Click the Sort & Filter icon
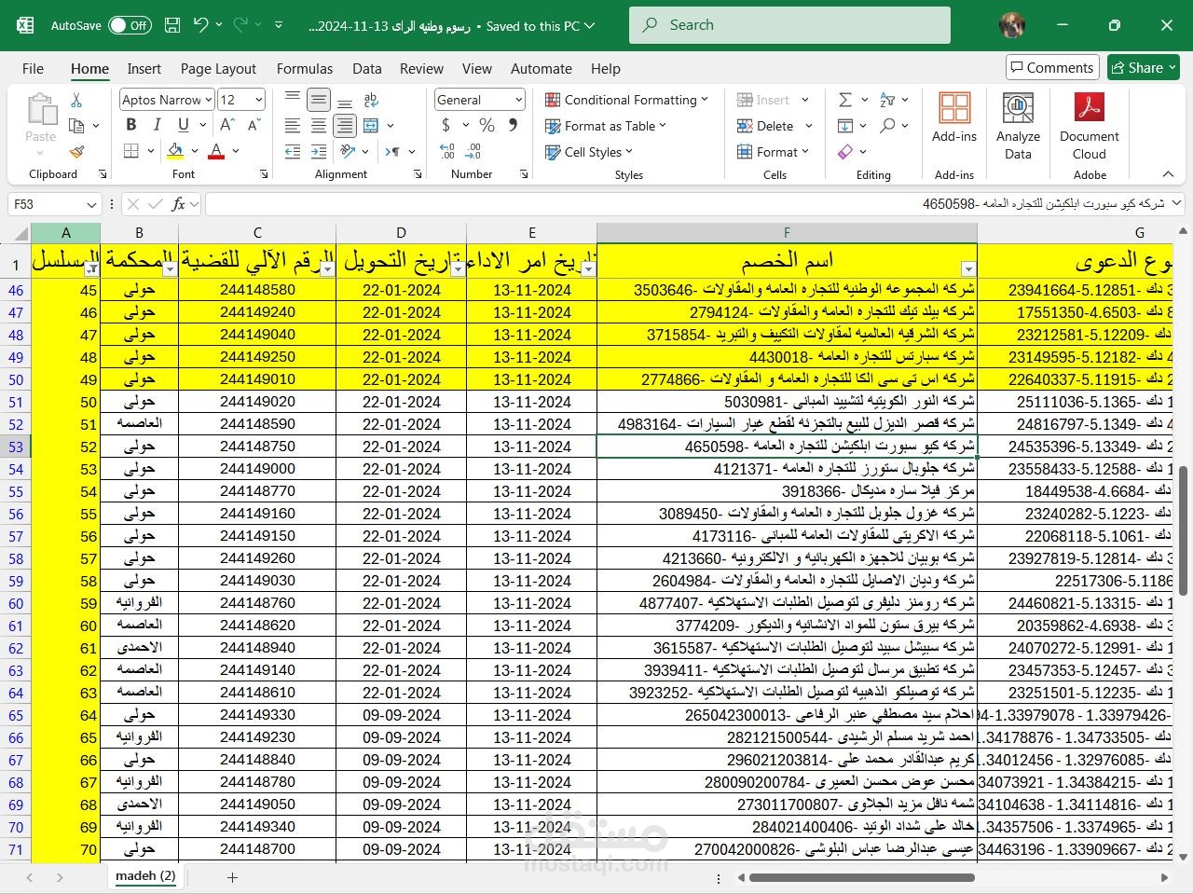Image resolution: width=1193 pixels, height=894 pixels. (x=887, y=100)
